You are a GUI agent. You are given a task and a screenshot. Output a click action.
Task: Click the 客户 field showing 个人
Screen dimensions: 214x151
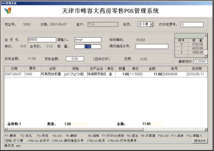[103, 24]
